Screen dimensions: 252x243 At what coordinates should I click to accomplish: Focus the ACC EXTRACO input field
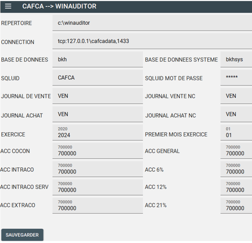point(98,206)
